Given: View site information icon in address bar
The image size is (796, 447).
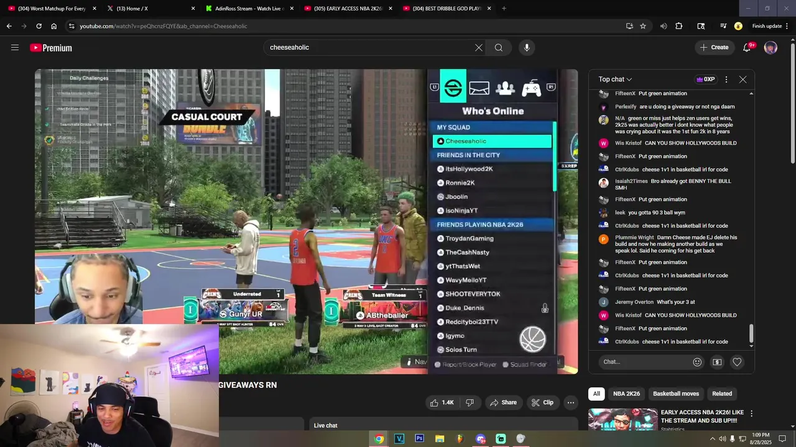Looking at the screenshot, I should 72,26.
